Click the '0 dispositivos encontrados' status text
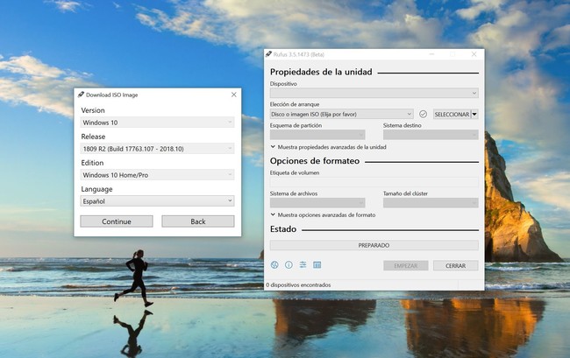 tap(298, 285)
